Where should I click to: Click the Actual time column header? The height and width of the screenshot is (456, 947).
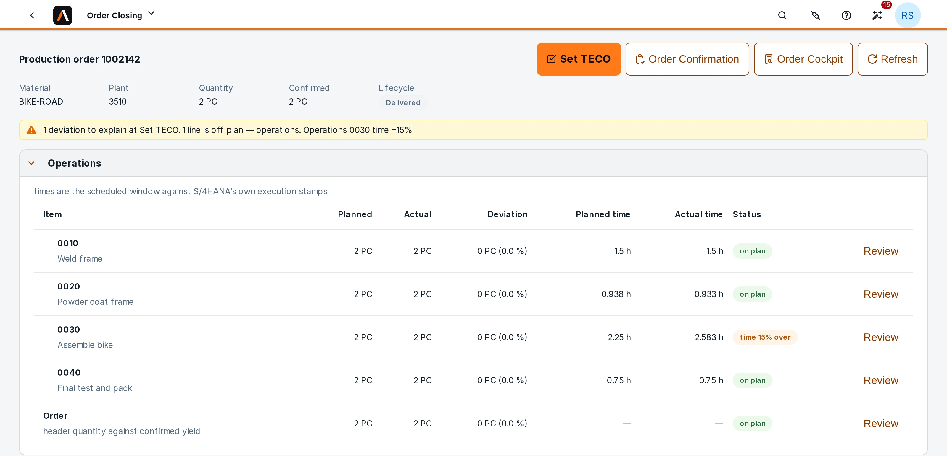point(698,215)
